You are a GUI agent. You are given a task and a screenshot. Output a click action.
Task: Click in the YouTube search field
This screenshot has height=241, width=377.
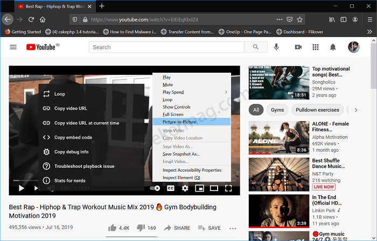pos(166,47)
